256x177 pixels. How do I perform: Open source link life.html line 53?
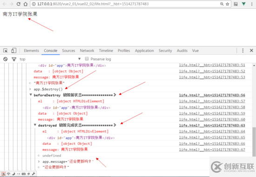212,77
